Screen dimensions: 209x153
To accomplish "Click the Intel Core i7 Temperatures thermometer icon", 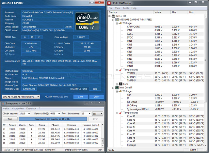I will click(x=121, y=113).
